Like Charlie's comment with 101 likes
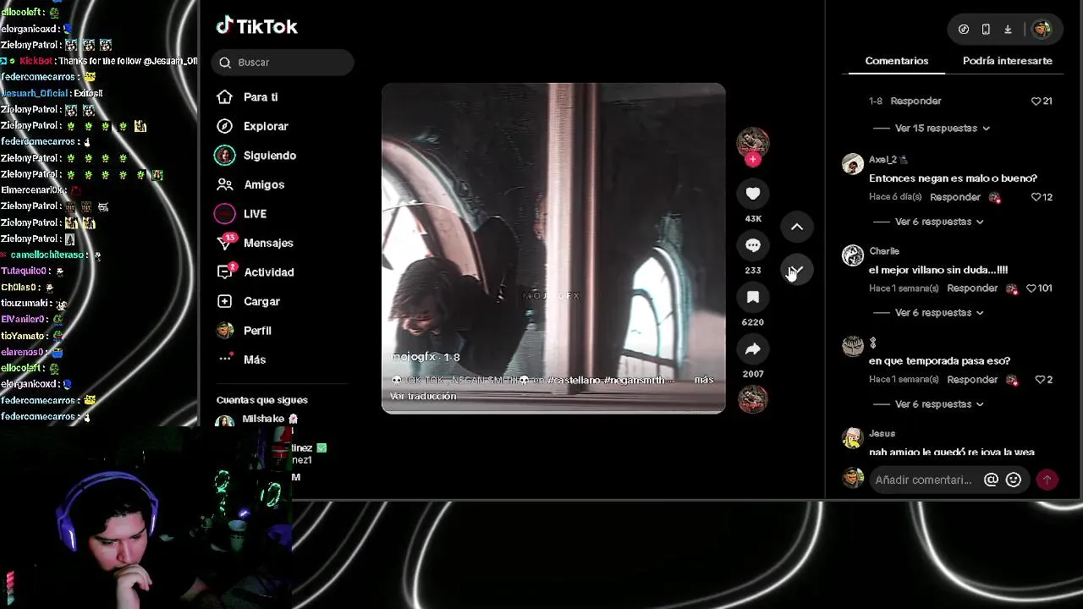 click(x=1031, y=288)
